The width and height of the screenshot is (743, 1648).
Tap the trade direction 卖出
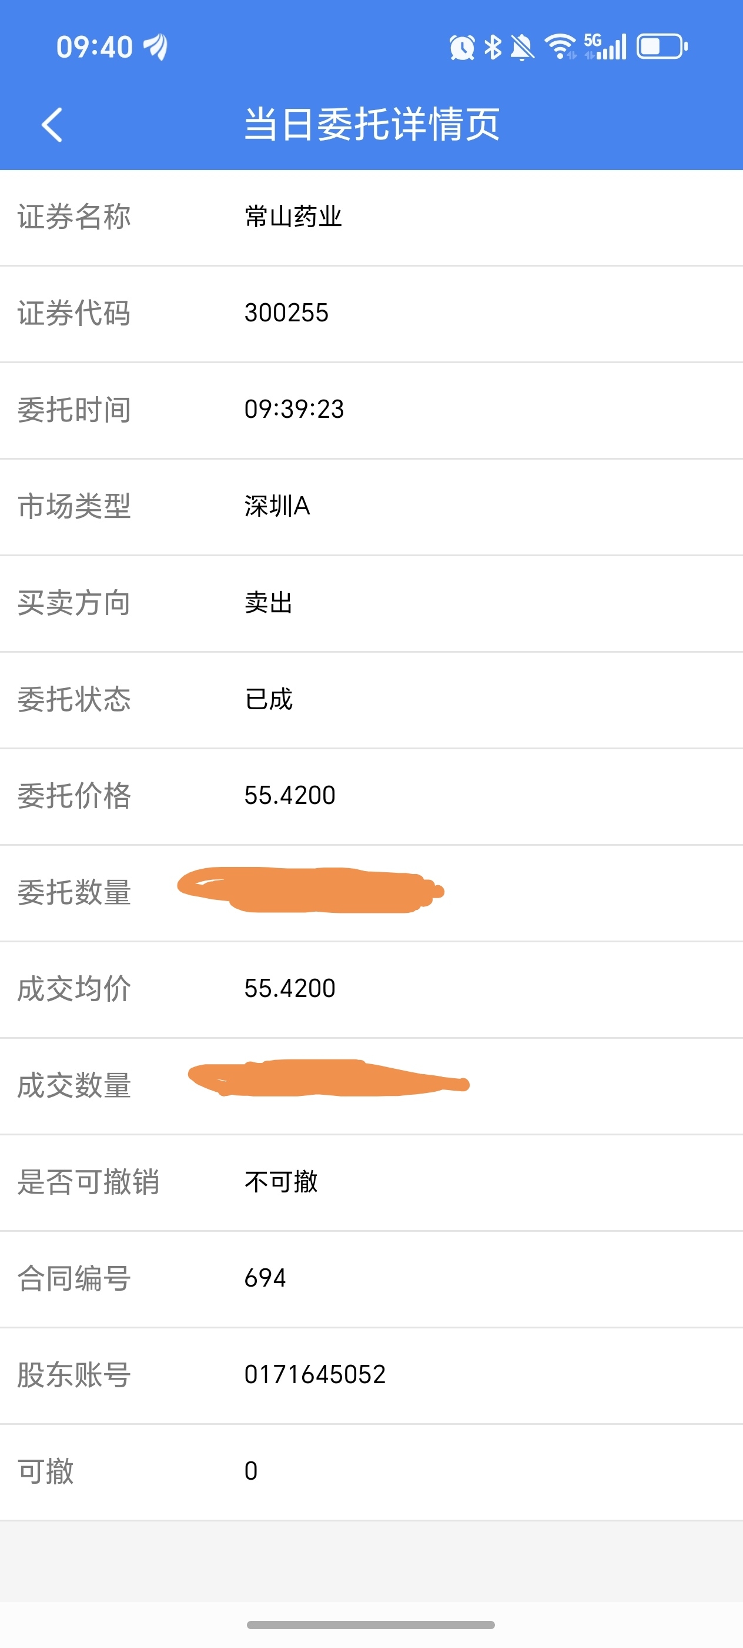[268, 603]
